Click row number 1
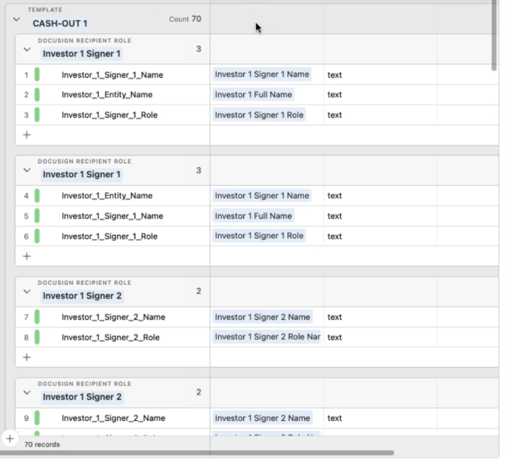 pos(26,75)
